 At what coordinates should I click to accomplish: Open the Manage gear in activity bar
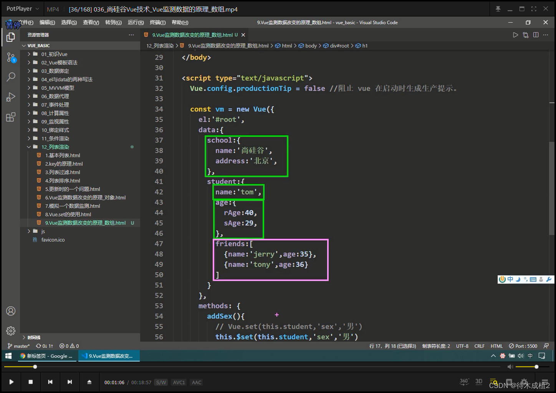pos(11,331)
